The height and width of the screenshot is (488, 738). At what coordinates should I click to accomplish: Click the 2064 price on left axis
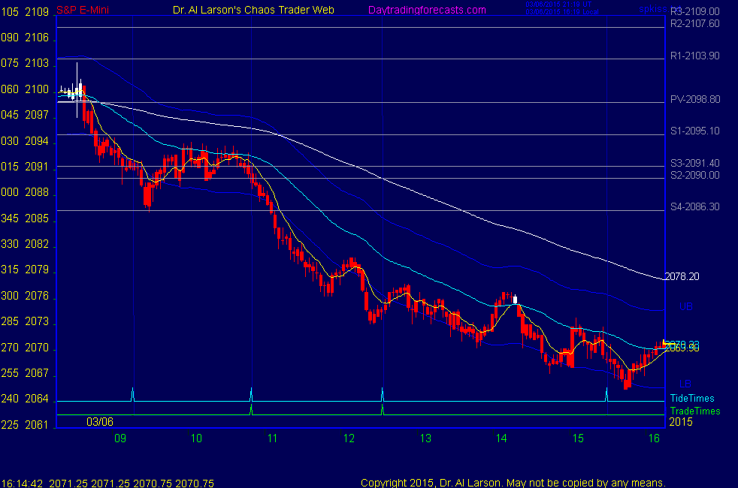(37, 399)
